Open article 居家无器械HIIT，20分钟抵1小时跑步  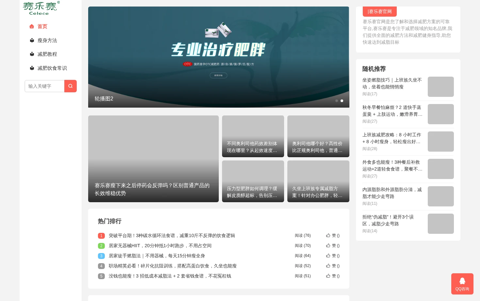(x=160, y=246)
